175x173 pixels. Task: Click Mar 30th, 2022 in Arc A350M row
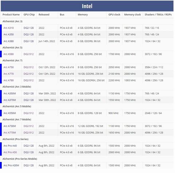[x=47, y=94]
